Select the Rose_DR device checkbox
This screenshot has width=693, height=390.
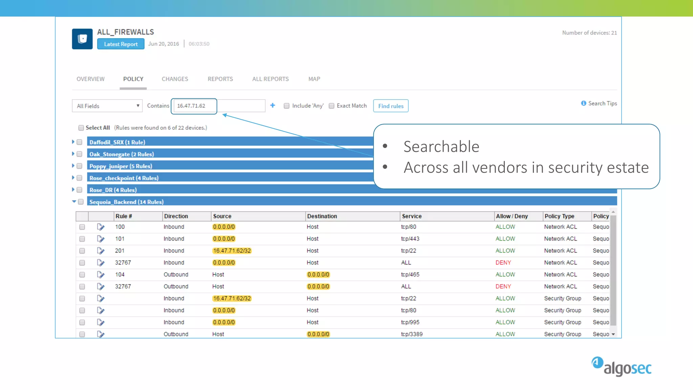click(80, 190)
